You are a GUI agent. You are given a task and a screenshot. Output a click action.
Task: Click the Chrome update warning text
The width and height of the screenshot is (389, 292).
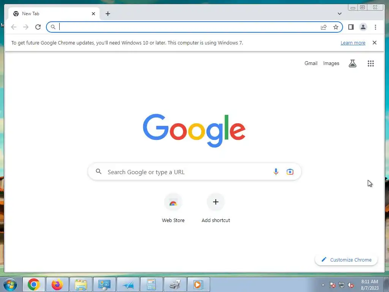127,43
